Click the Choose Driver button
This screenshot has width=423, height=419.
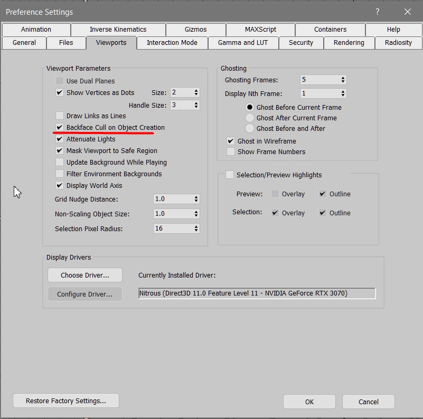[x=85, y=275]
